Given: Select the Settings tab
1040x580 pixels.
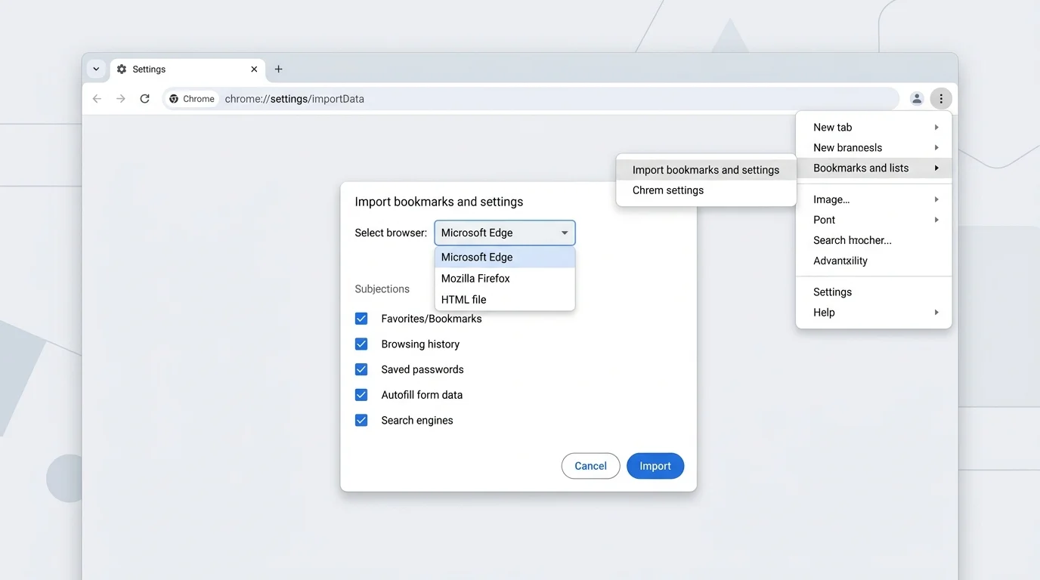Looking at the screenshot, I should click(x=187, y=69).
